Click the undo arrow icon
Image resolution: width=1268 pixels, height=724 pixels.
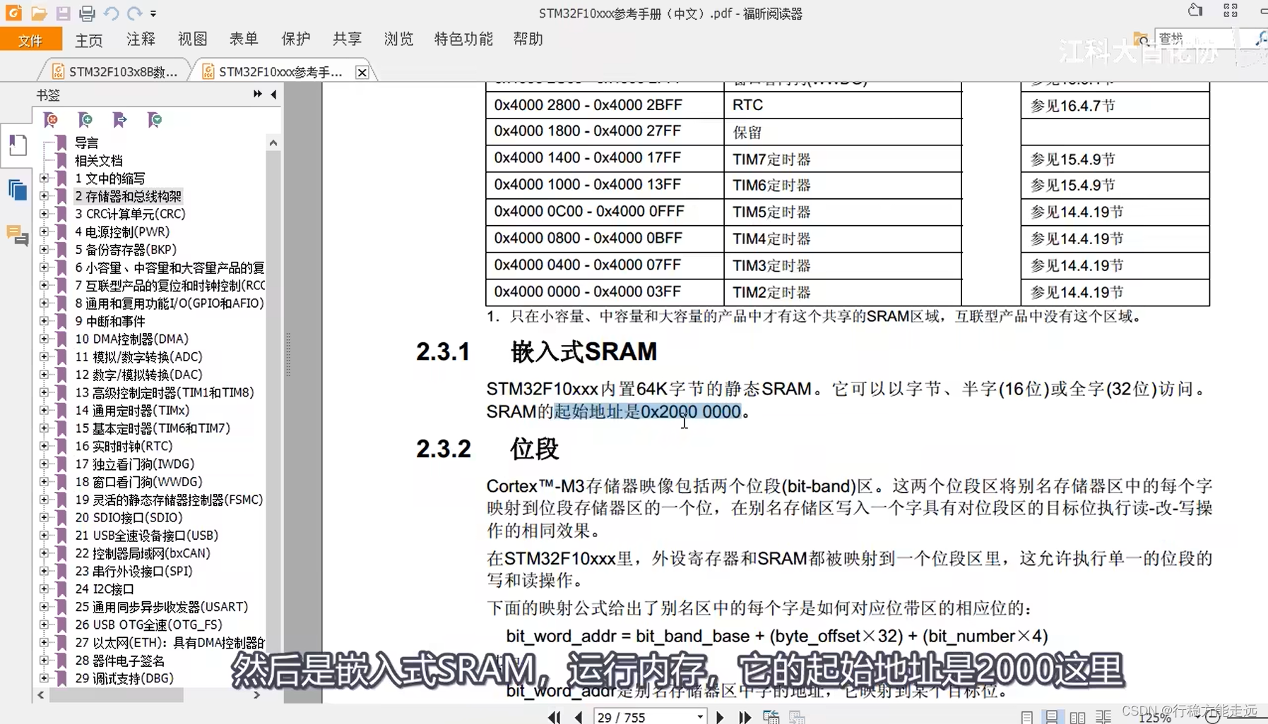point(111,13)
